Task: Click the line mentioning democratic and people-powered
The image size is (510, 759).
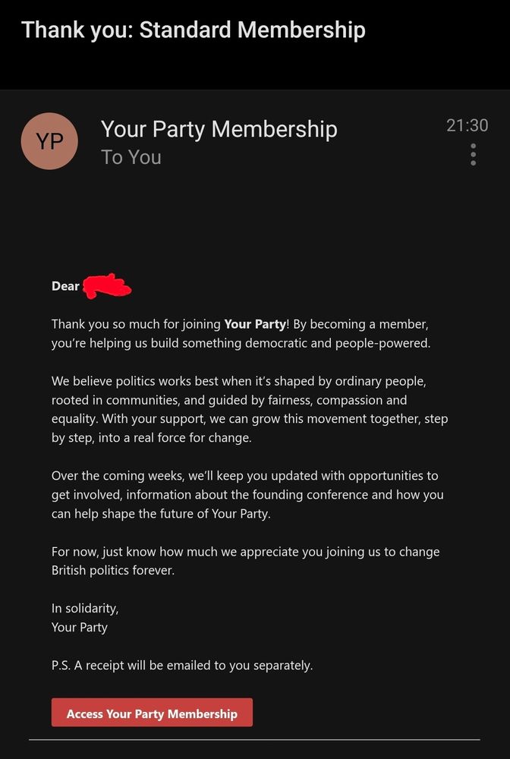Action: click(241, 343)
